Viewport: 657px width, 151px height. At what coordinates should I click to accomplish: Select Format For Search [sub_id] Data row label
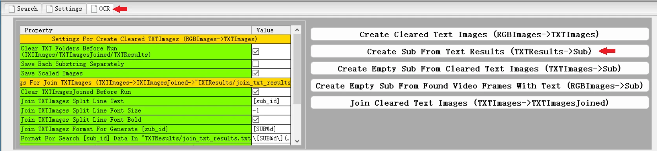click(x=136, y=138)
